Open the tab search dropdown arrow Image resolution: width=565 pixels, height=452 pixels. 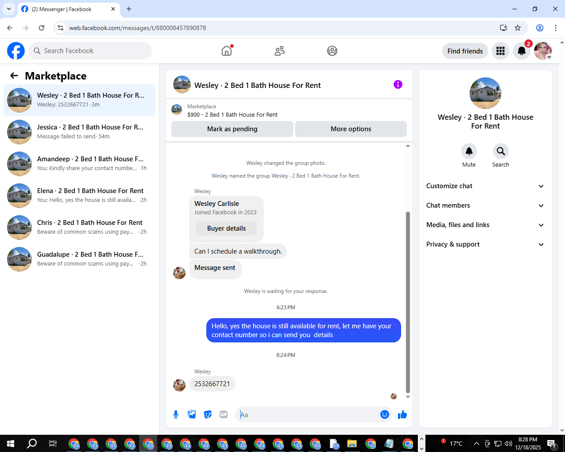[x=9, y=9]
